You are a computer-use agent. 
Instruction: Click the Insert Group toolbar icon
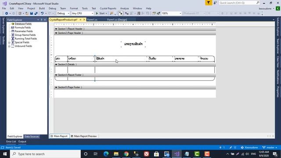click(x=127, y=14)
